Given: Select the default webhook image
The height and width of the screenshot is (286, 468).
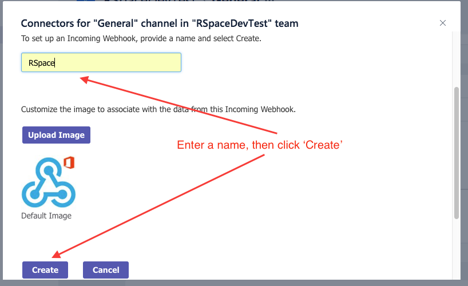Looking at the screenshot, I should (49, 182).
